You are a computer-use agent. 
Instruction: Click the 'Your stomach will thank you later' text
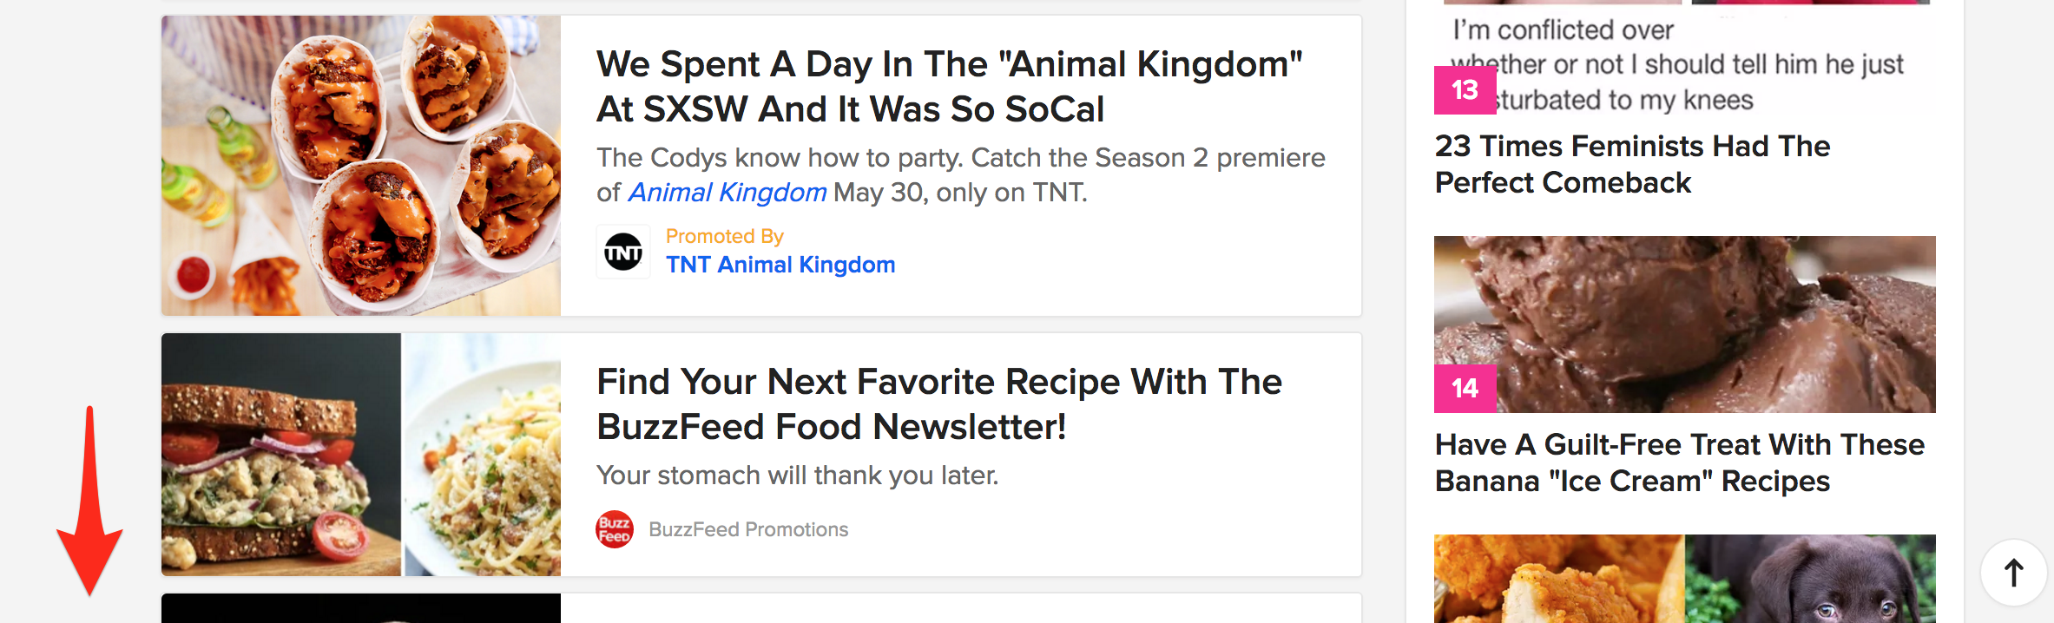(798, 475)
